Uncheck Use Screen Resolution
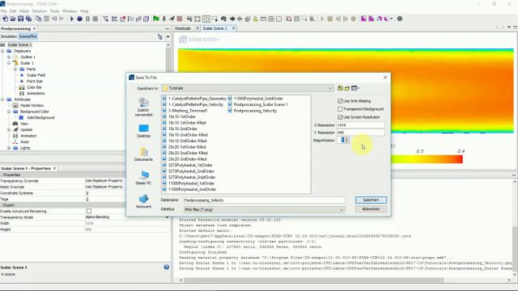The width and height of the screenshot is (518, 291). (340, 117)
